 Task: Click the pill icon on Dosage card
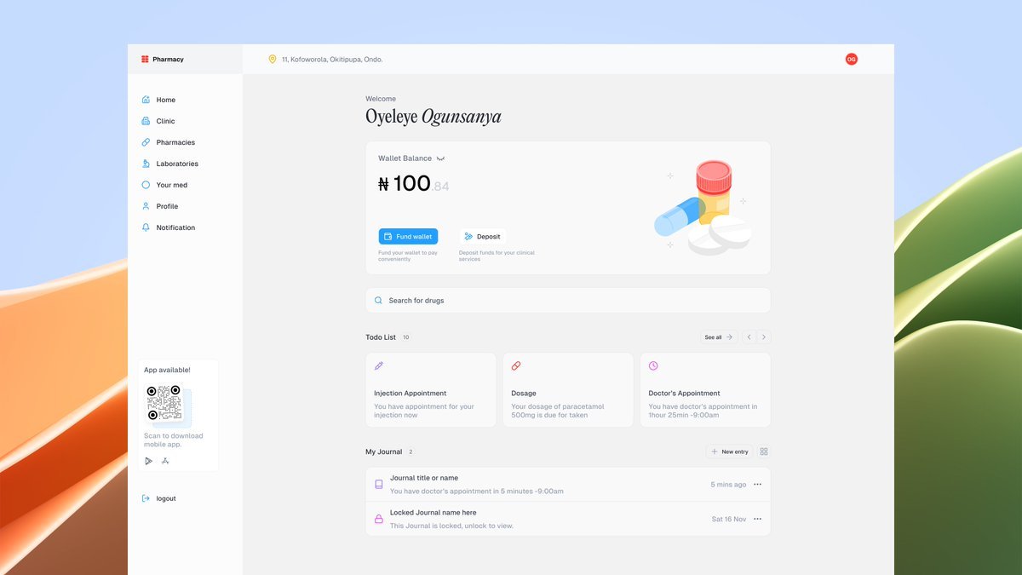tap(516, 365)
